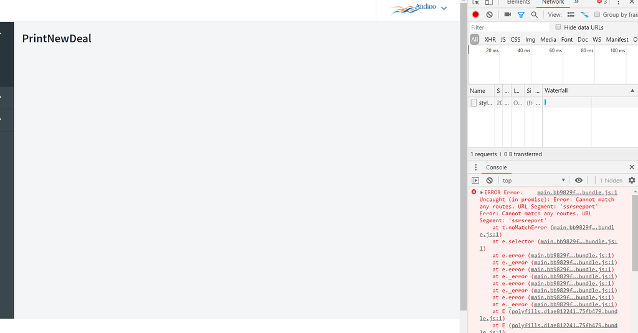Filter requests by Font

(x=567, y=39)
